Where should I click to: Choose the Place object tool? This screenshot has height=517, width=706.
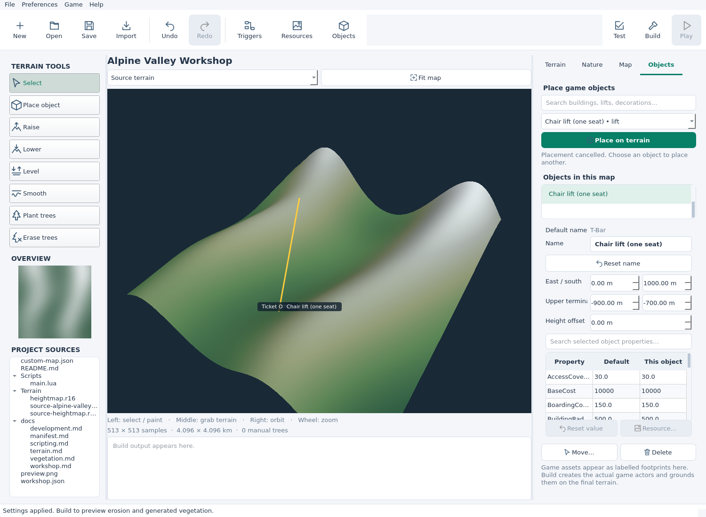55,105
